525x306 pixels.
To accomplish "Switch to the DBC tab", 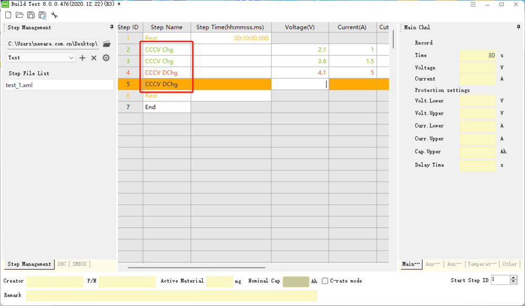I will click(62, 264).
